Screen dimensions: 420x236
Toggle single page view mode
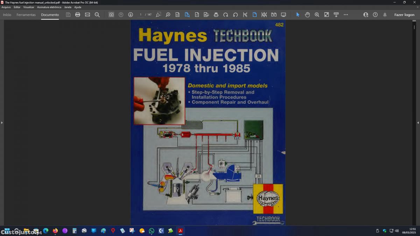[x=254, y=15]
